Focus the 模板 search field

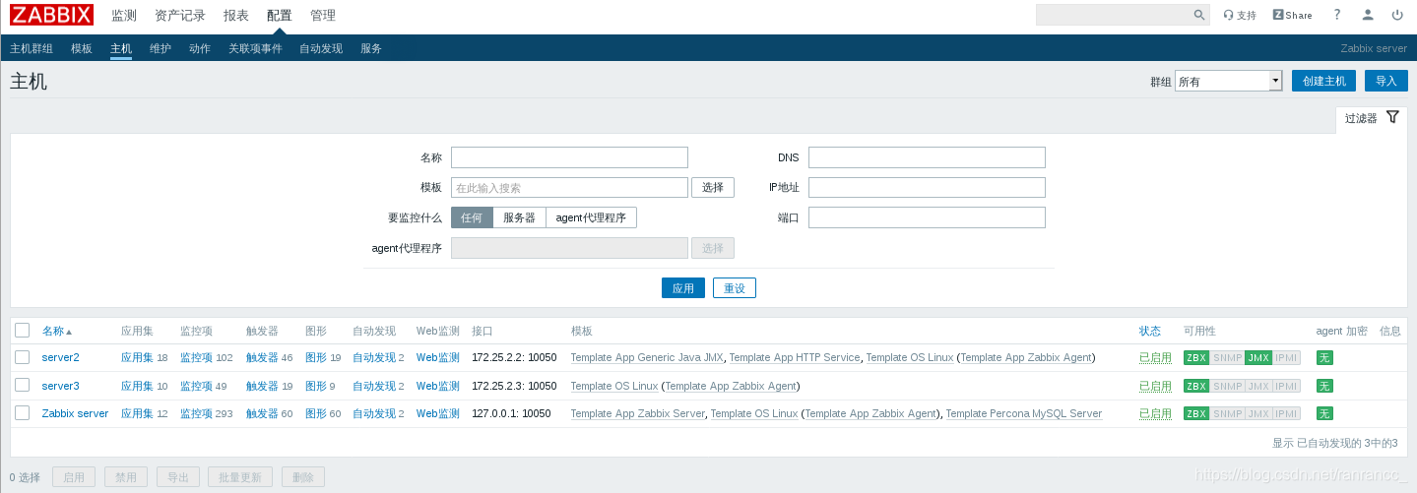point(569,188)
